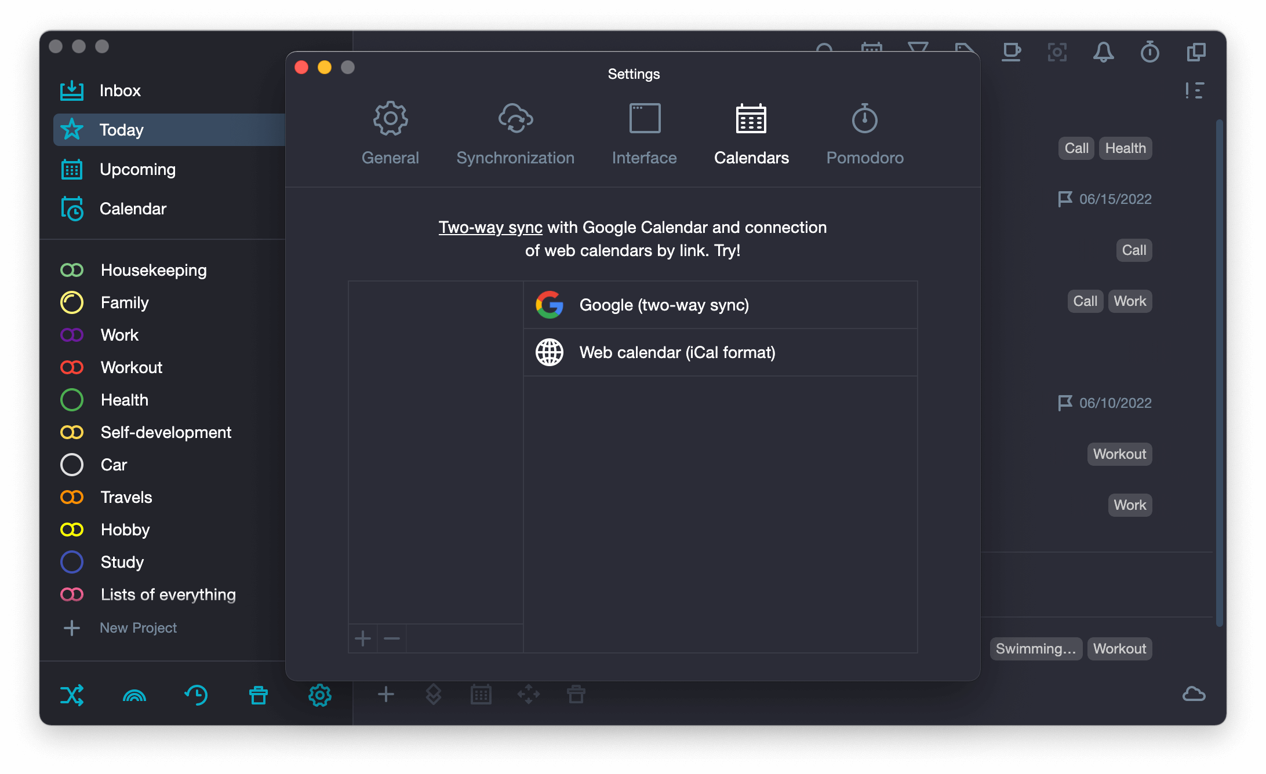1266x774 pixels.
Task: Click the stopwatch timer icon in top toolbar
Action: pyautogui.click(x=1150, y=52)
